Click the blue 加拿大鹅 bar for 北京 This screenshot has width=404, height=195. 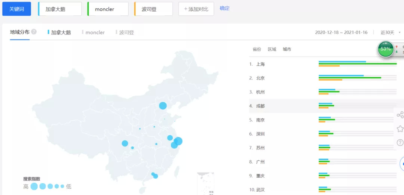[x=341, y=75]
